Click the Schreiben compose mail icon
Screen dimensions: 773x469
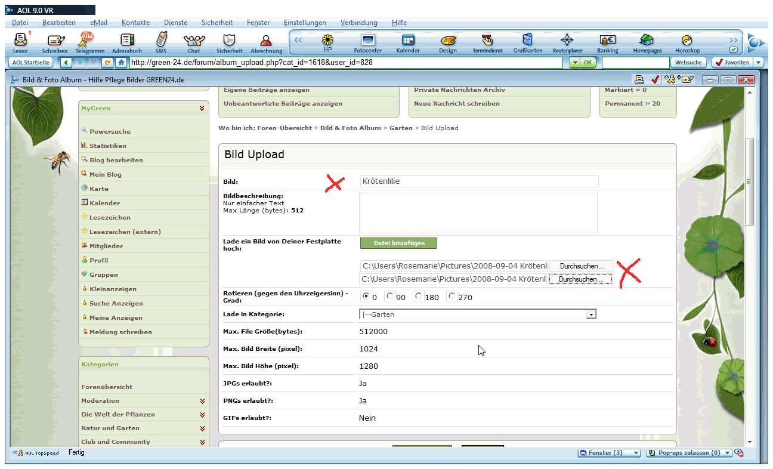coord(55,41)
